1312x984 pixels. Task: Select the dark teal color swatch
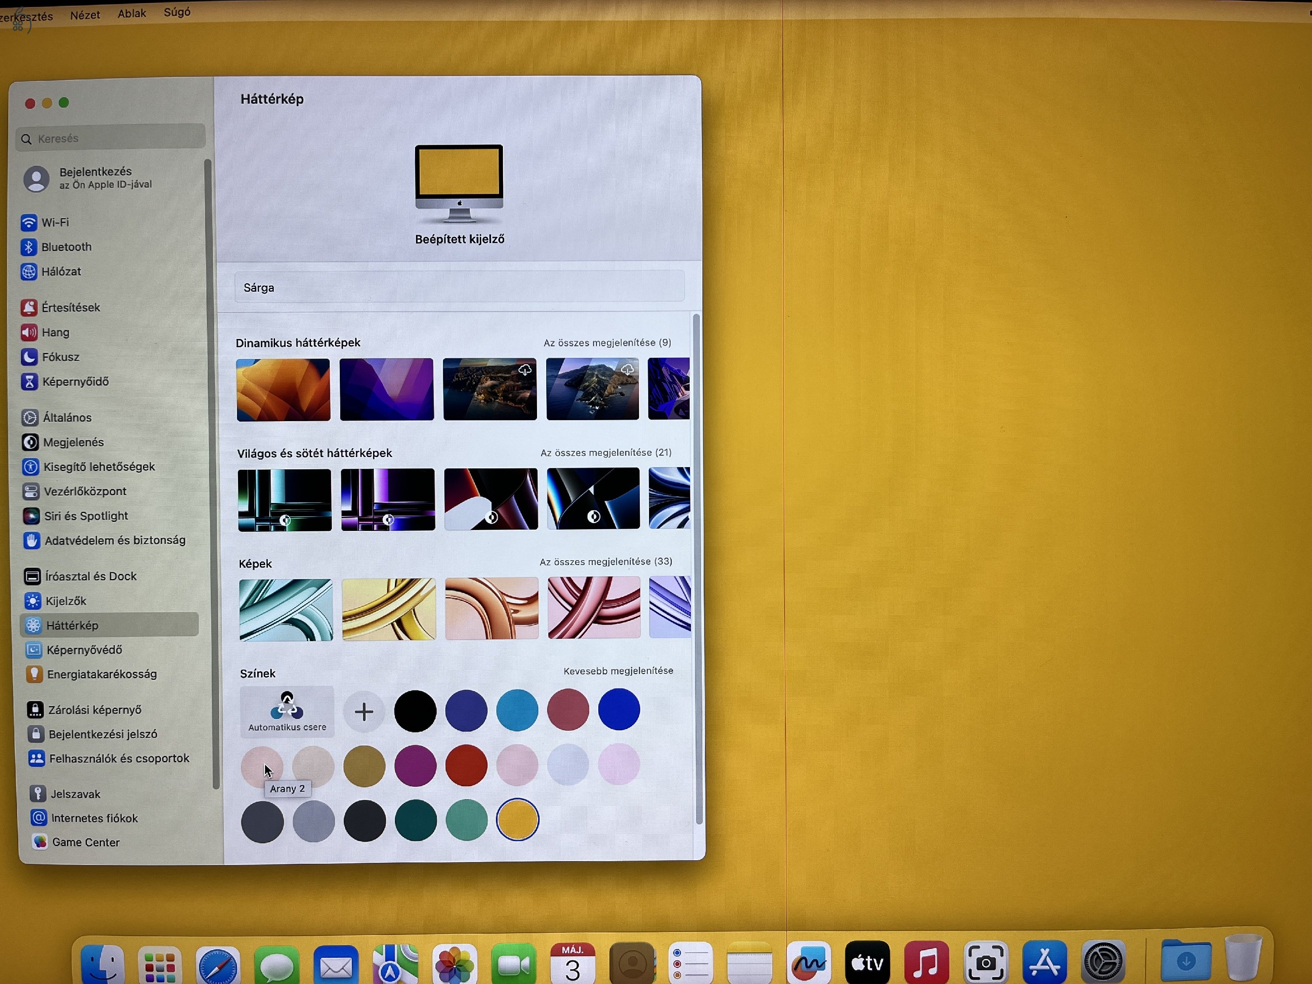416,820
